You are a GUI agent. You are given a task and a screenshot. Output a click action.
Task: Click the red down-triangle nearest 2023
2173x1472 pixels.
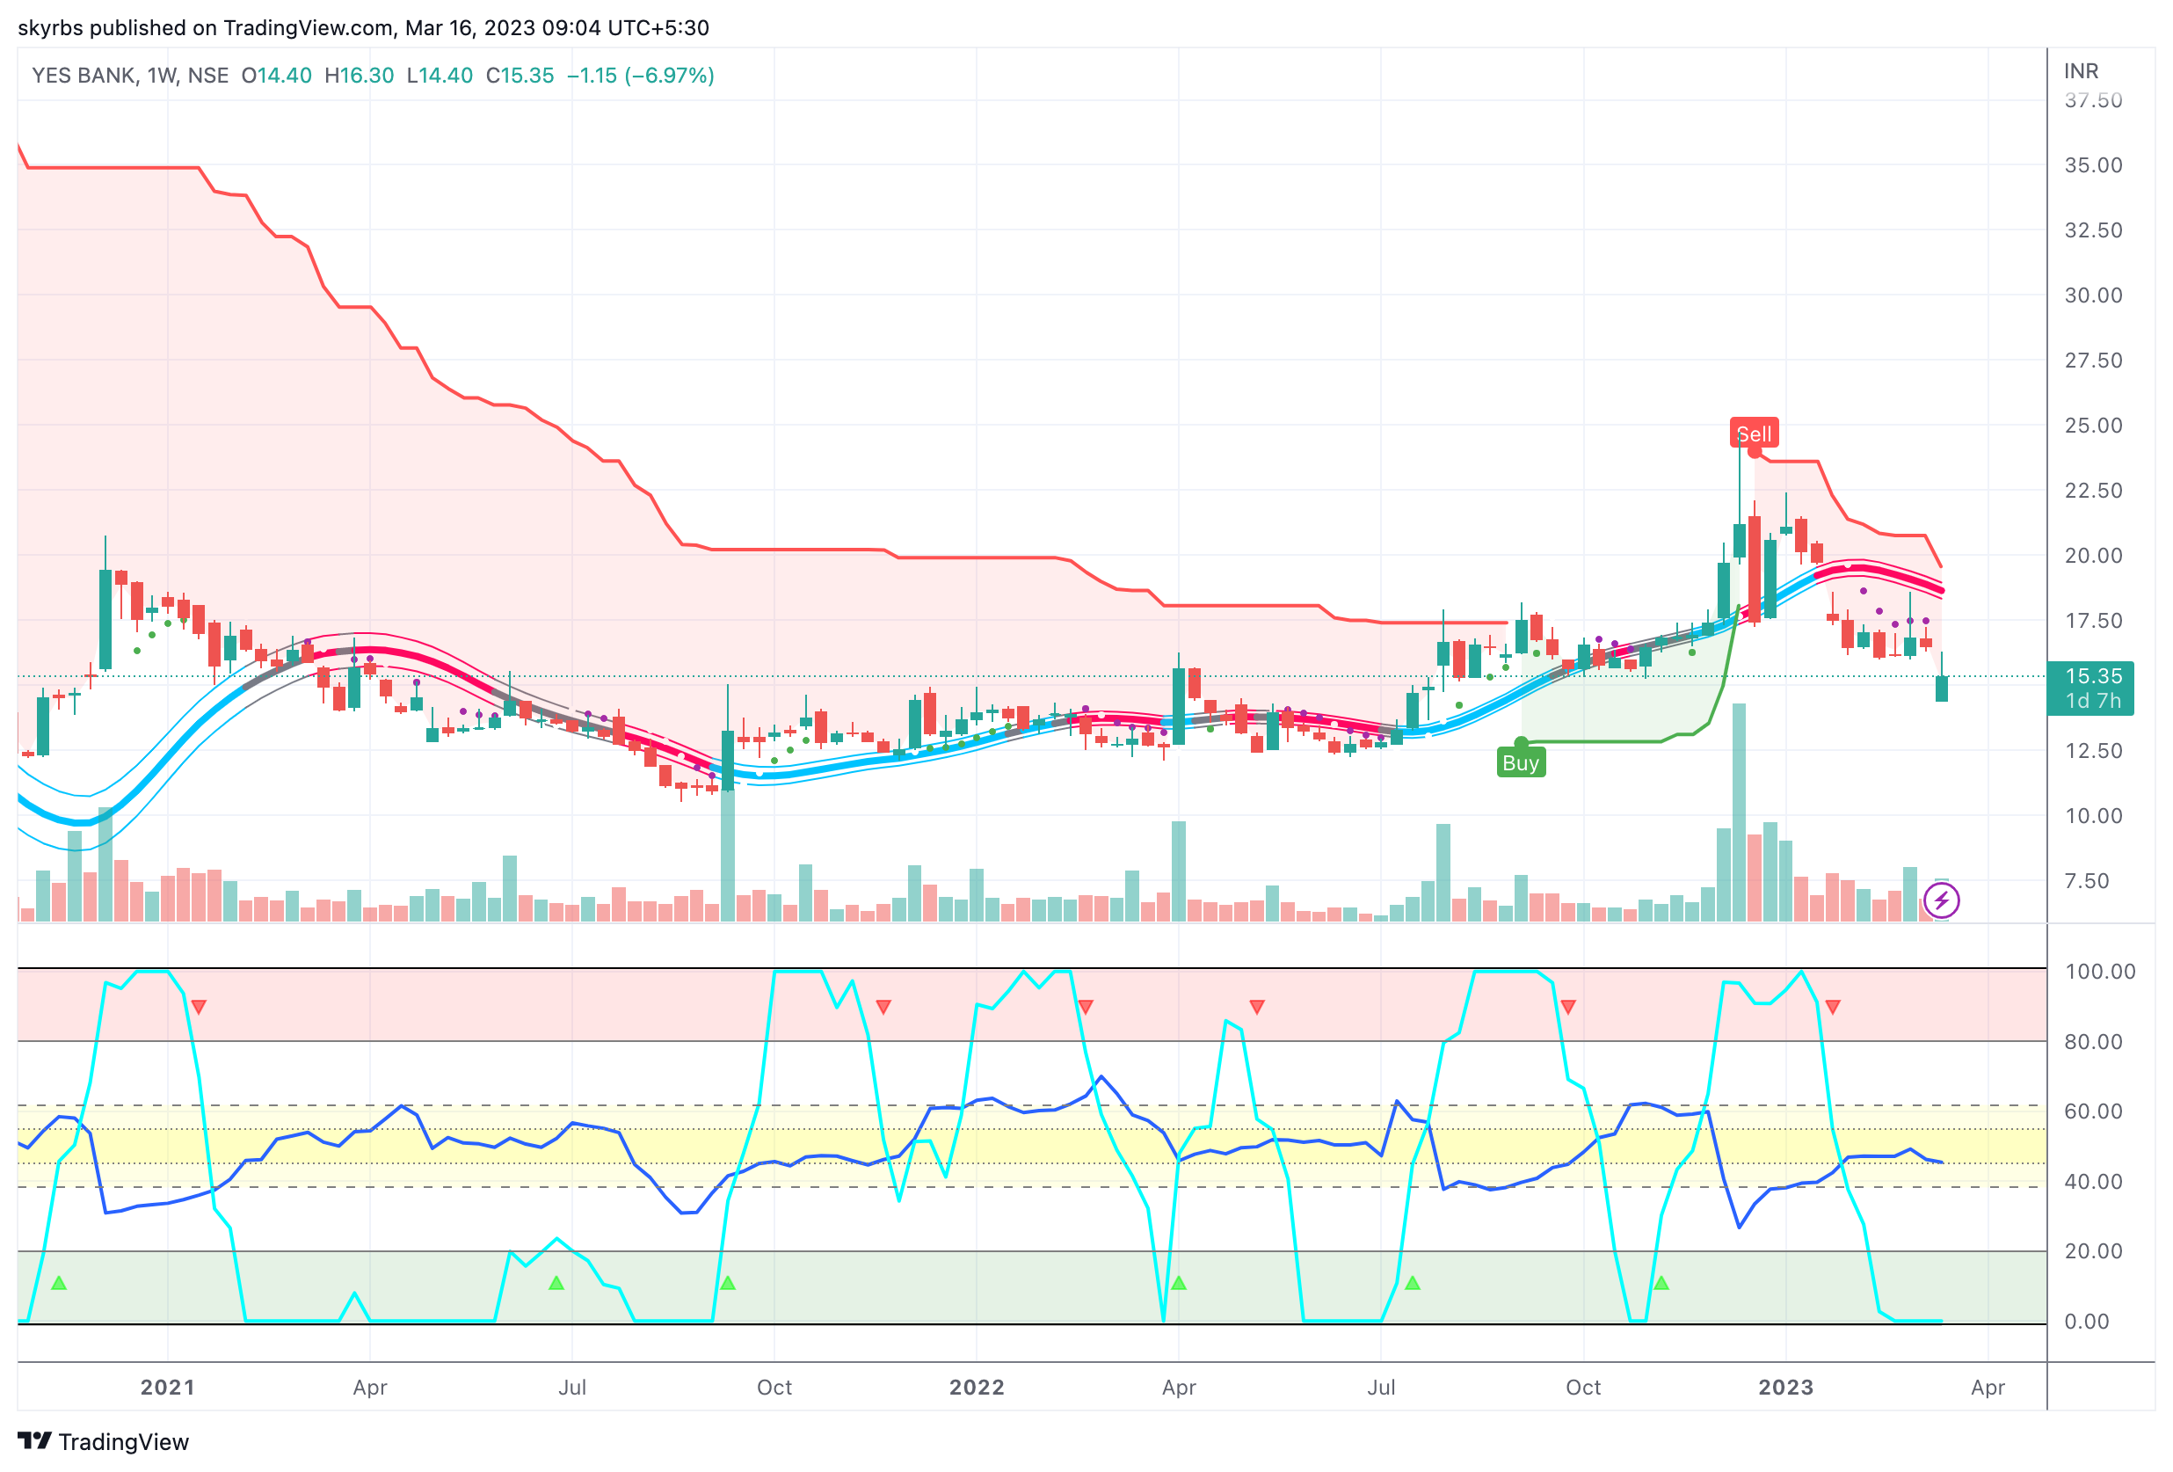[x=1833, y=1007]
